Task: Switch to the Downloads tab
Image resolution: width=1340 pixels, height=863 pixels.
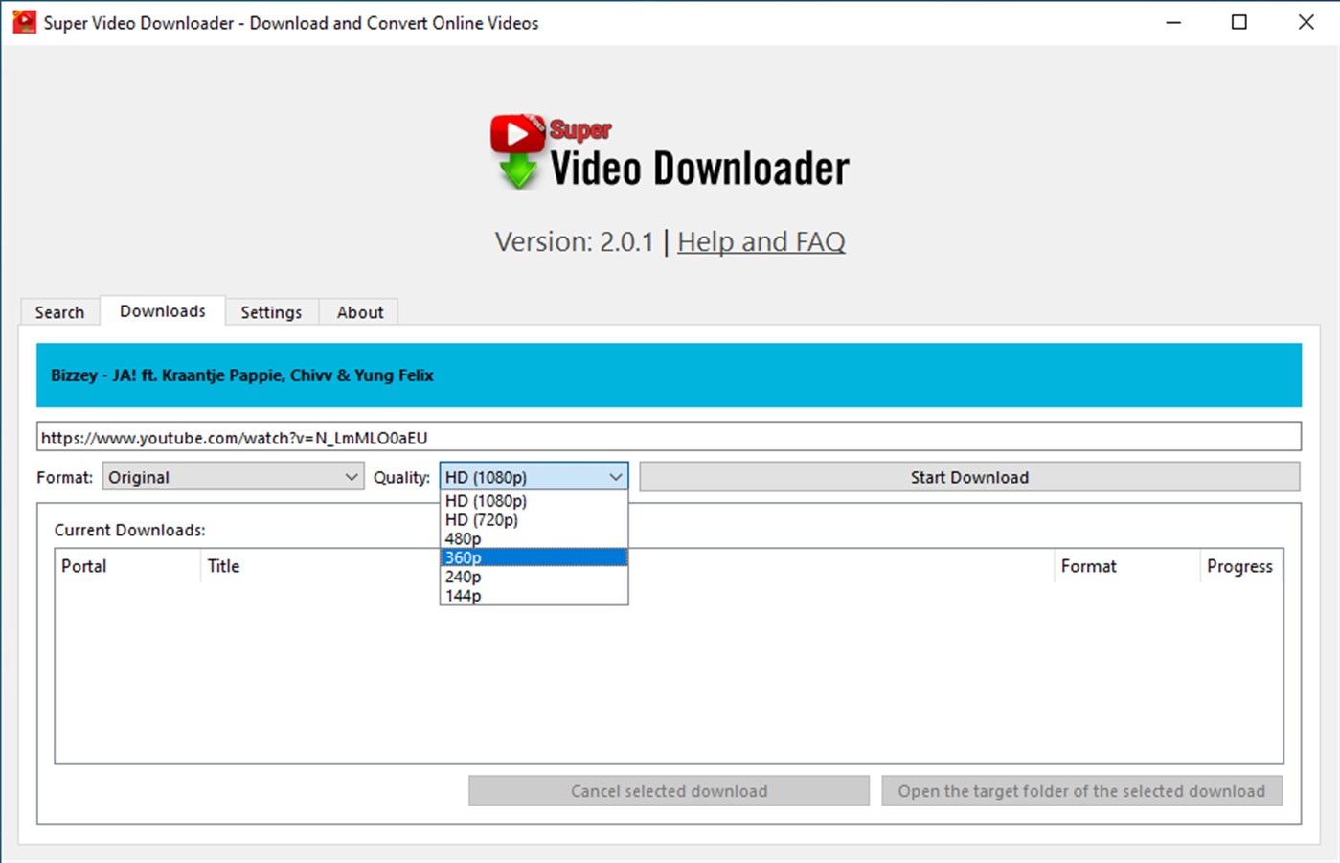Action: (x=163, y=311)
